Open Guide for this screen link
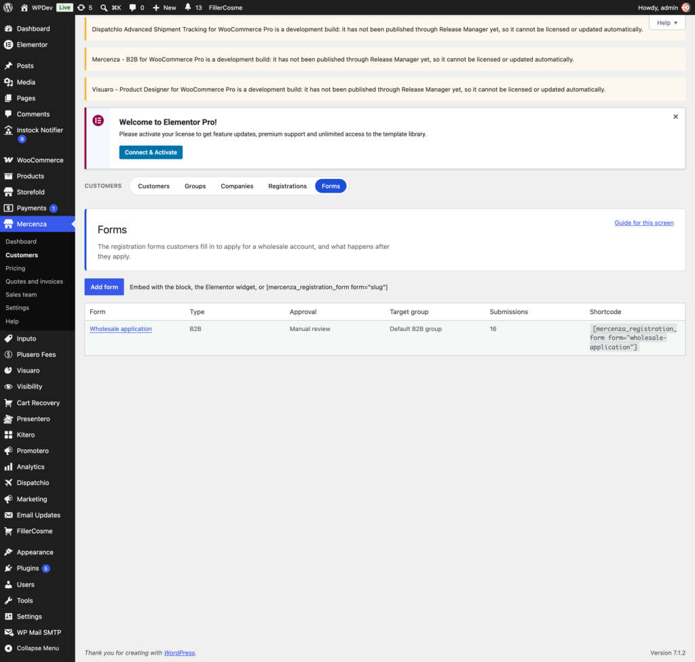The width and height of the screenshot is (695, 662). pos(643,222)
